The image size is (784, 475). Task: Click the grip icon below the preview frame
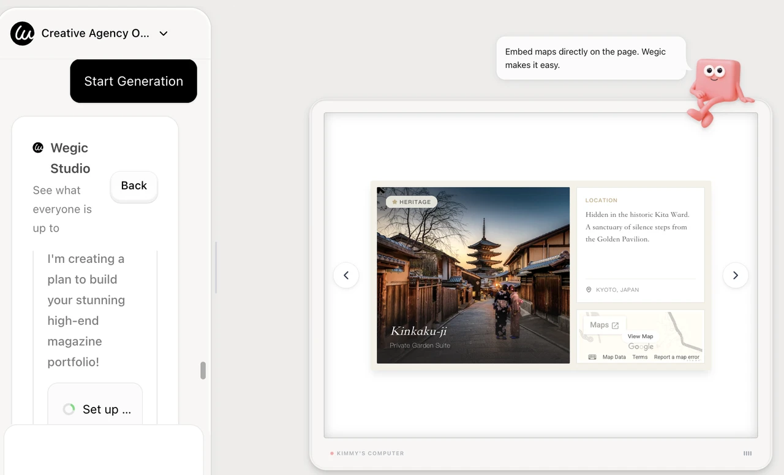(x=747, y=454)
